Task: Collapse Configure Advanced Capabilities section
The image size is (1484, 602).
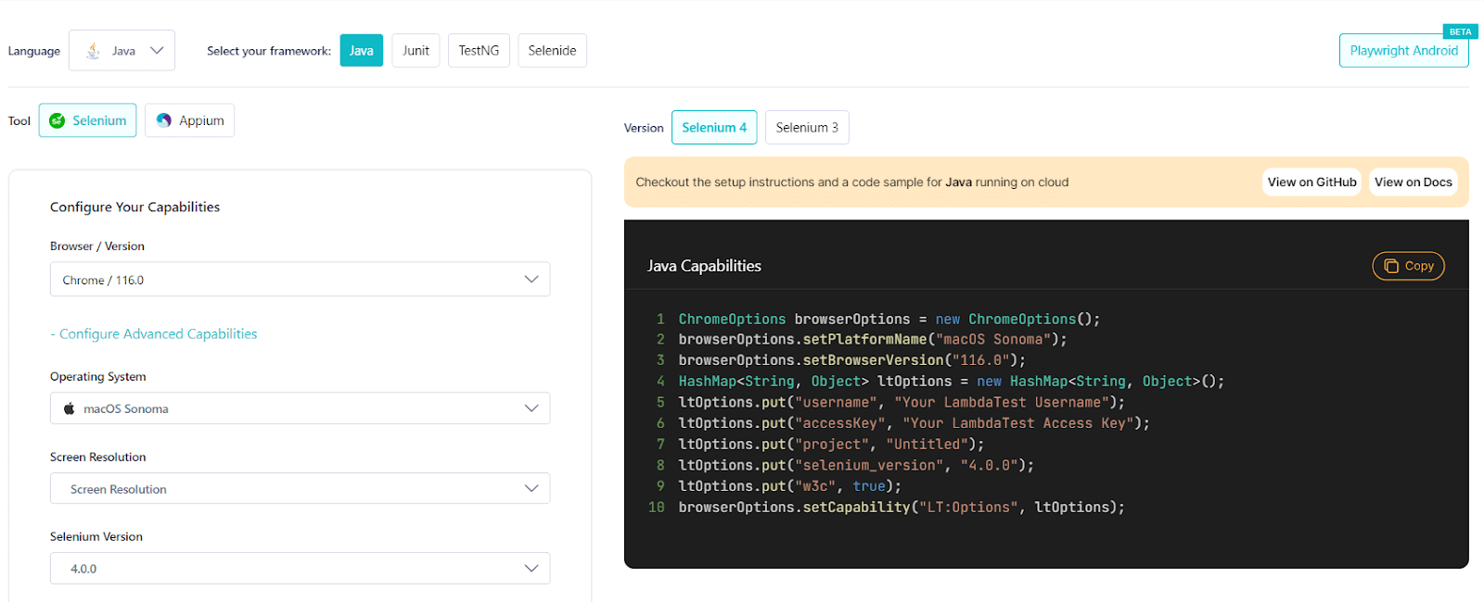Action: click(x=154, y=334)
